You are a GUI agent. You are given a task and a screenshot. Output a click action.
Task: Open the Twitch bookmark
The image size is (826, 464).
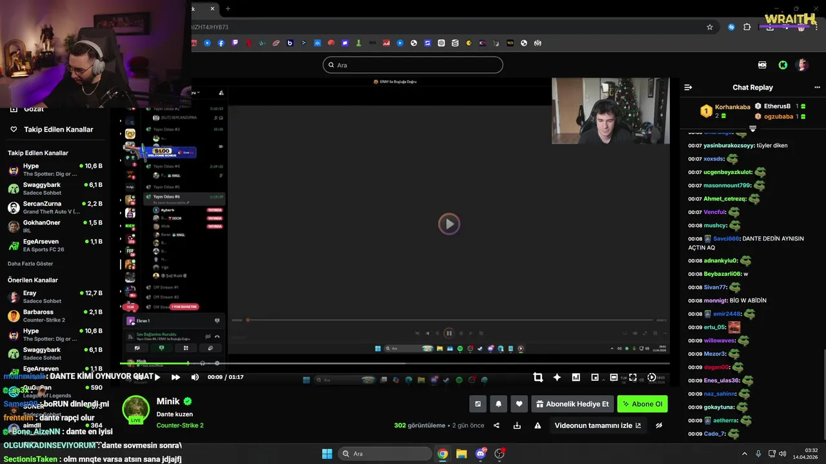235,43
